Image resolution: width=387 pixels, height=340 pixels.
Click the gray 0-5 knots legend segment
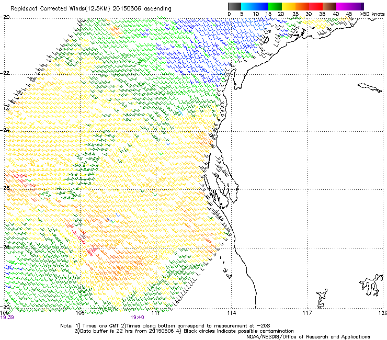(x=234, y=6)
